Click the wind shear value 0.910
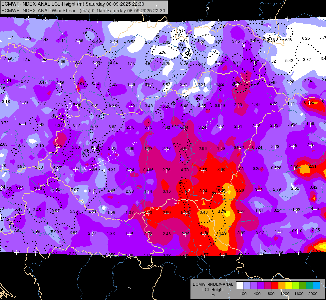 pos(297,231)
